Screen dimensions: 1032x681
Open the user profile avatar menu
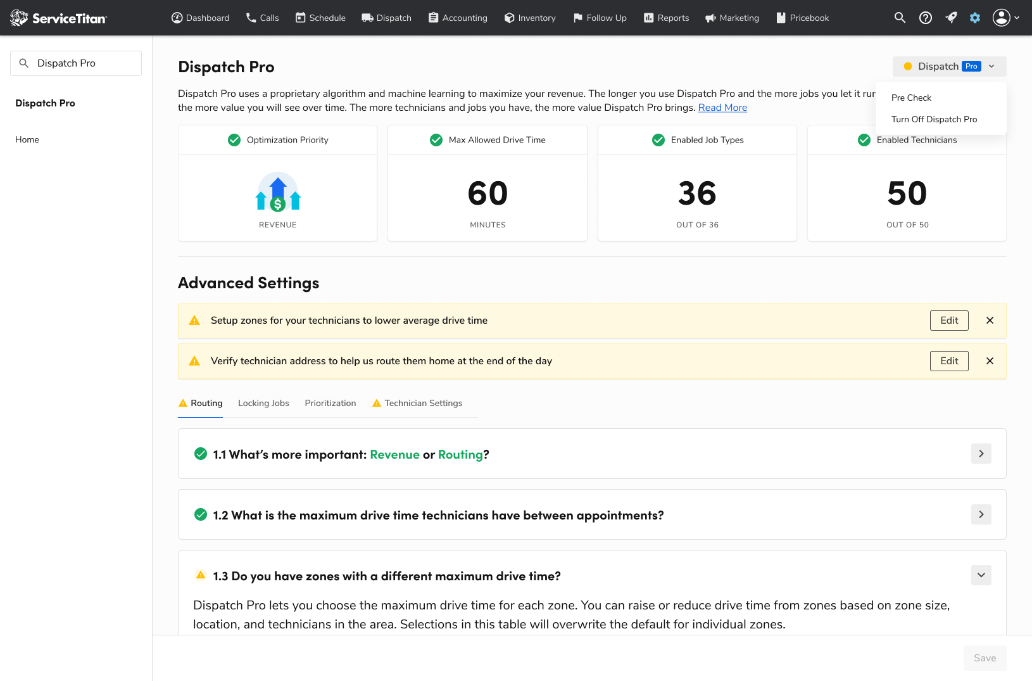1006,18
